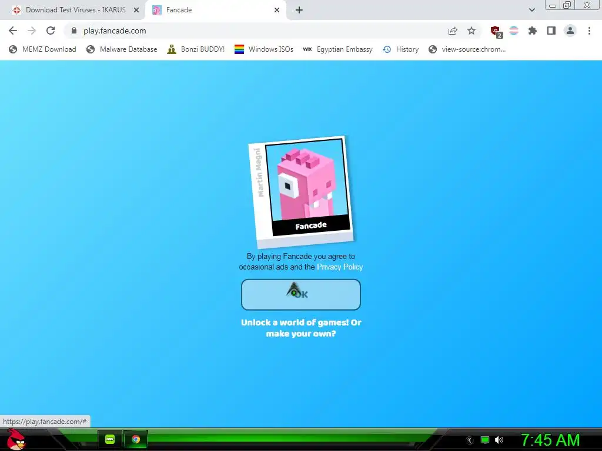
Task: Click the green monitor tray icon
Action: (485, 440)
